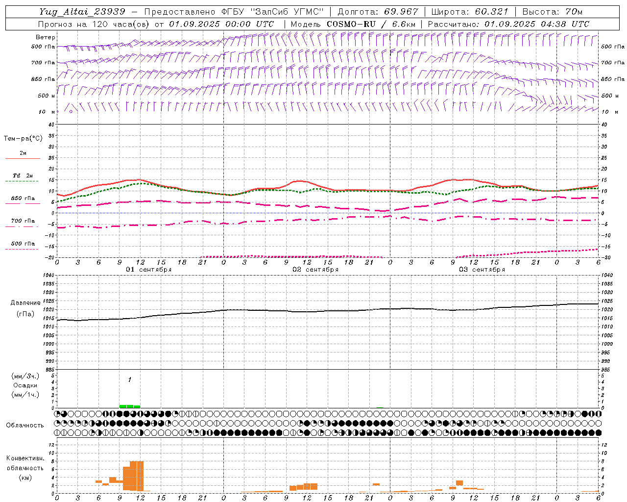Click the Осадки precipitation label
The height and width of the screenshot is (502, 627).
point(25,385)
